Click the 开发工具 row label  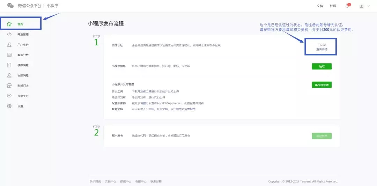117,91
